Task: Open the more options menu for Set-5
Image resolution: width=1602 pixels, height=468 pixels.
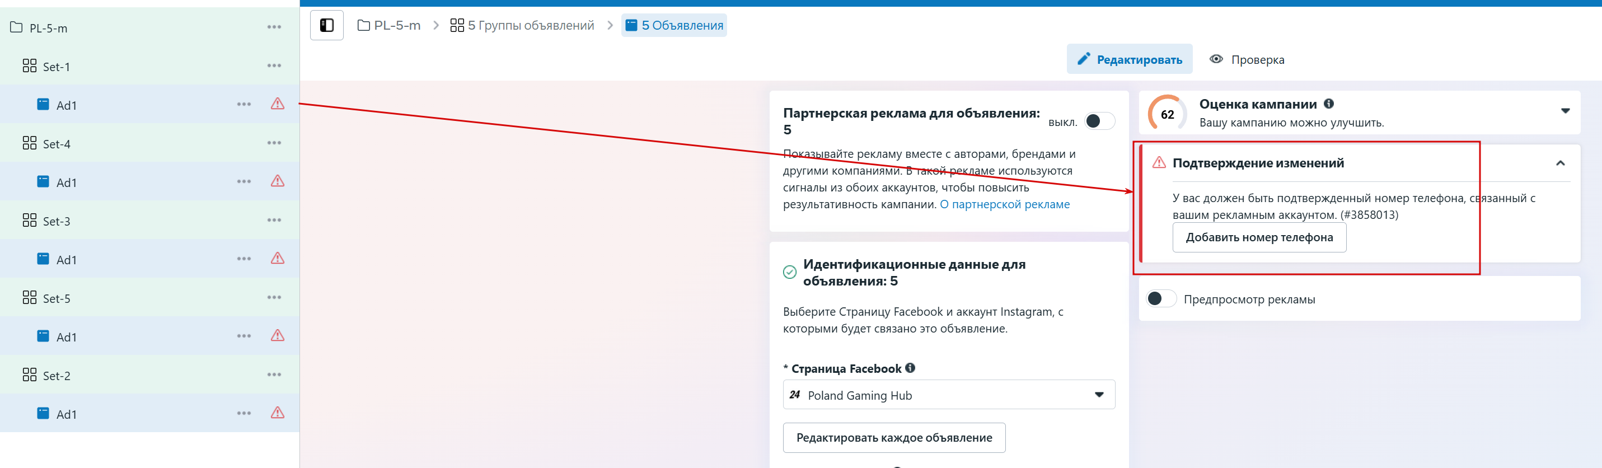Action: [274, 297]
